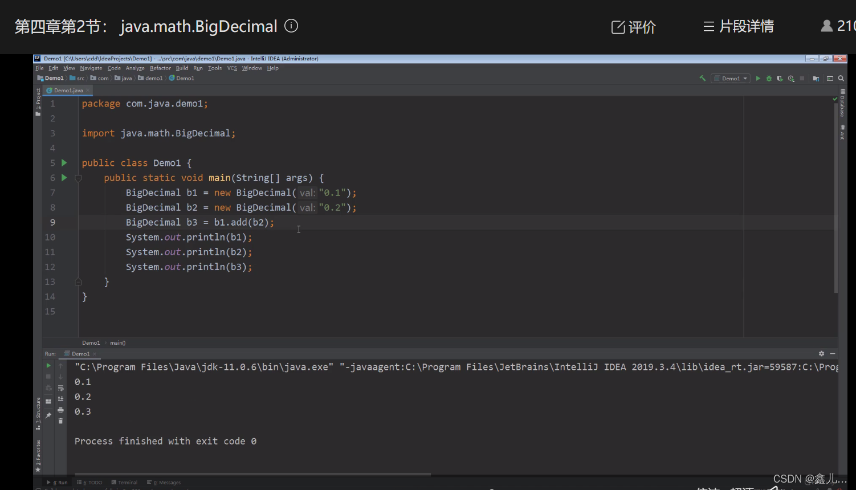
Task: Open the Database tool window
Action: coord(842,103)
